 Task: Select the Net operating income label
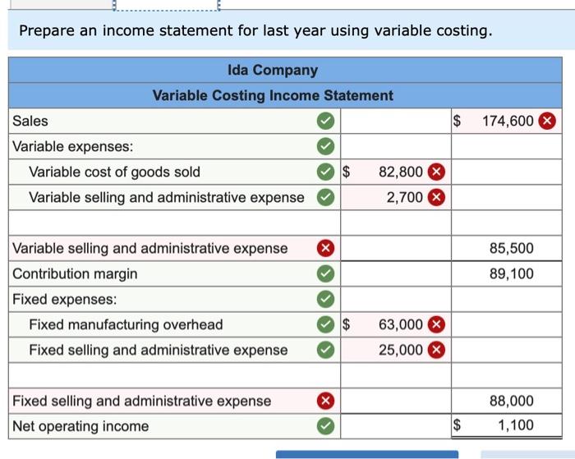[x=80, y=426]
